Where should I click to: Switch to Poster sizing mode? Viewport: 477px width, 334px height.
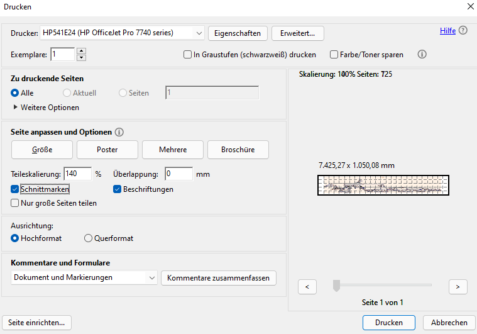(107, 150)
